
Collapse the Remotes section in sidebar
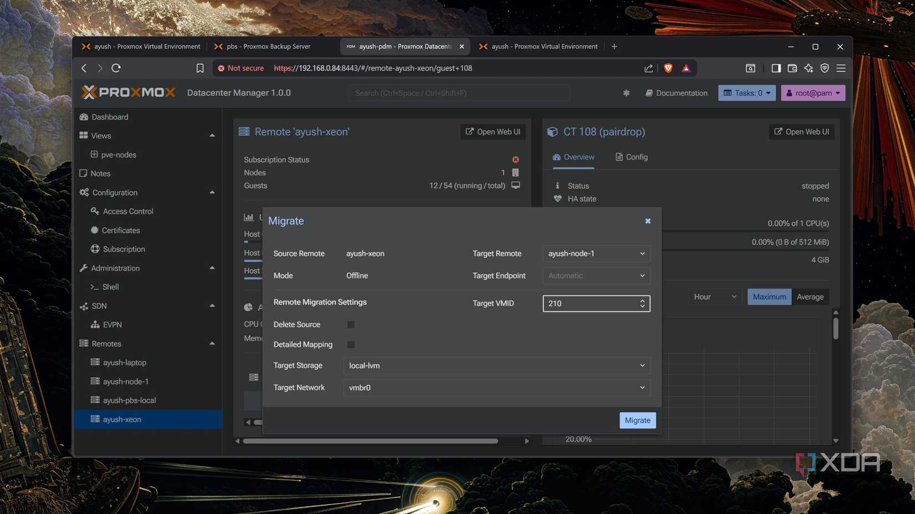click(212, 343)
